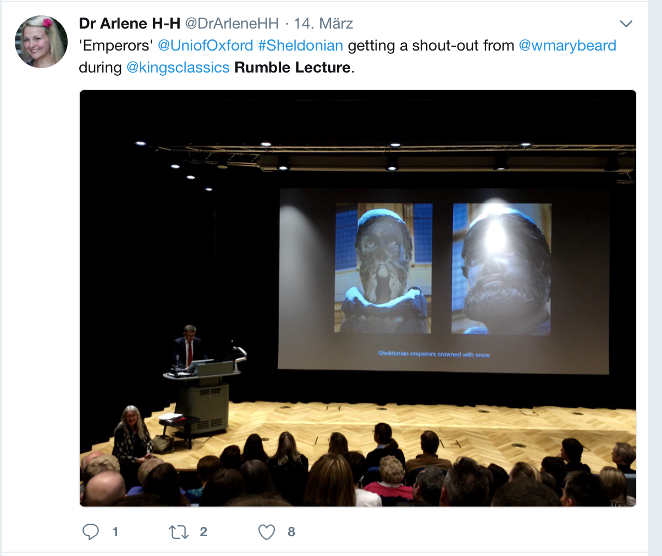662x556 pixels.
Task: Open Dr Arlene H-H profile avatar
Action: pyautogui.click(x=41, y=42)
